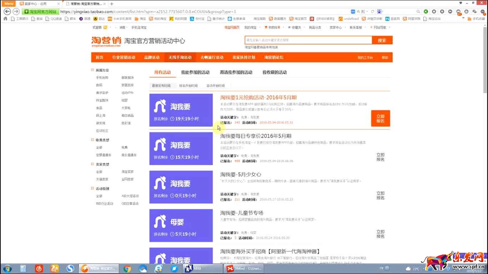Click the 商品分类 link

(315, 27)
